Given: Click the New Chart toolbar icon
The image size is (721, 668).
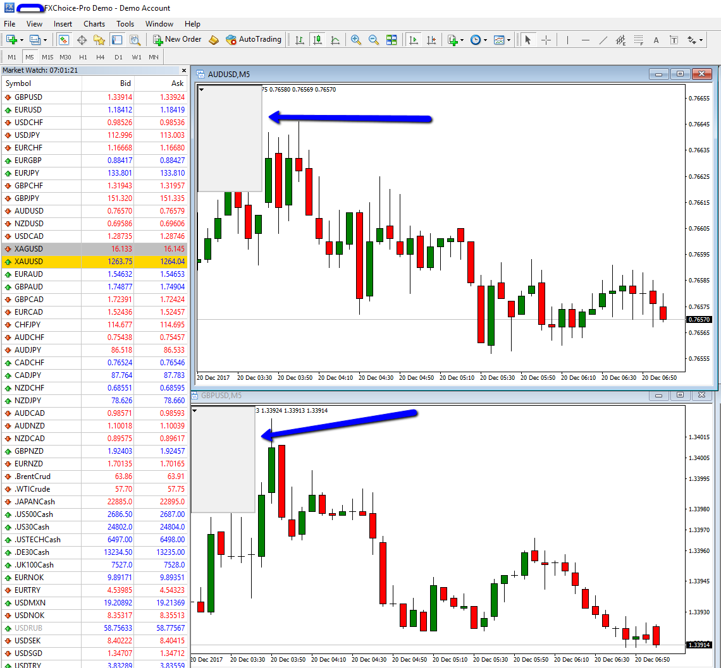Looking at the screenshot, I should coord(11,40).
